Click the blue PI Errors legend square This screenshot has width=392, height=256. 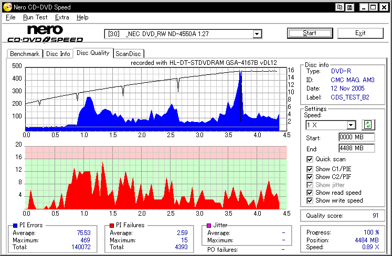(15, 225)
